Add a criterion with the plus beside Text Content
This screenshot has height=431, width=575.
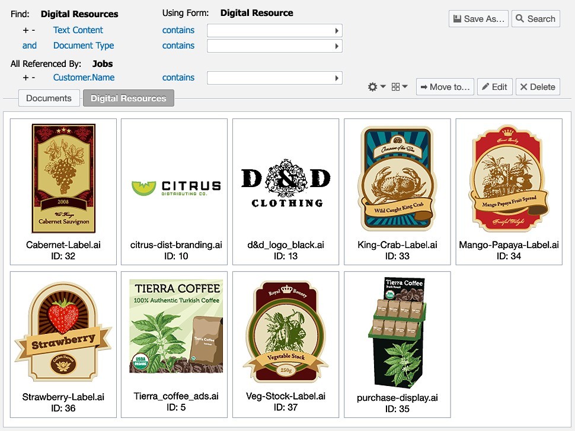pyautogui.click(x=25, y=30)
